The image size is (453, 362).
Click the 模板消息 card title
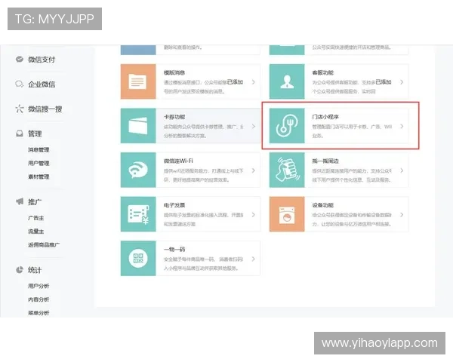[x=174, y=72]
